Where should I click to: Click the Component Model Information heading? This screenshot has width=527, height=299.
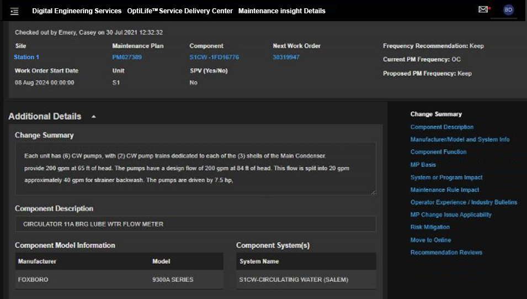(65, 245)
